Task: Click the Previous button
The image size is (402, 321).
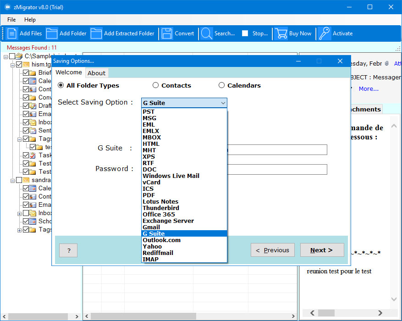Action: point(273,250)
